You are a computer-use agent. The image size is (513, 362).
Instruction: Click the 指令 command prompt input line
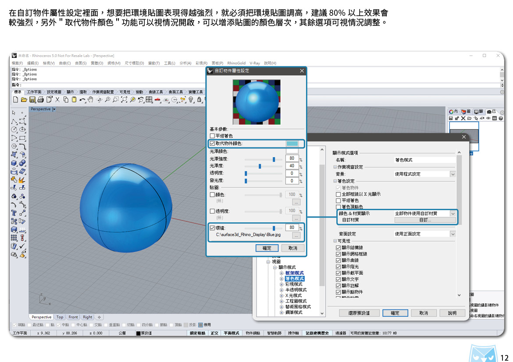[255, 85]
